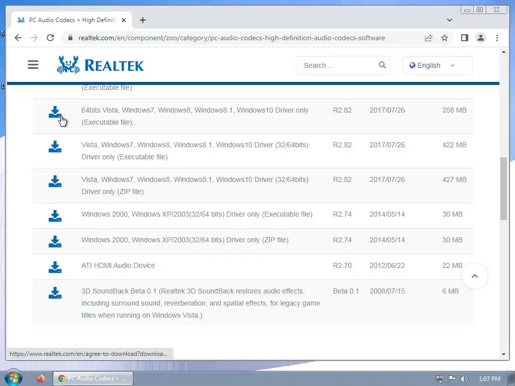
Task: Click the '6 MB' size cell
Action: click(450, 291)
